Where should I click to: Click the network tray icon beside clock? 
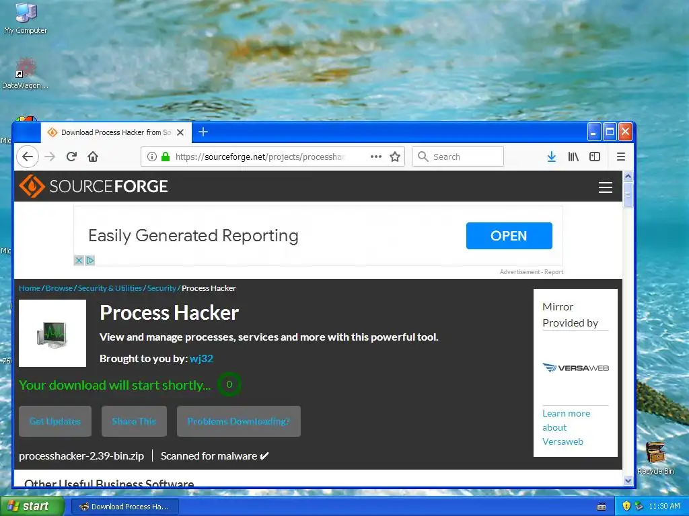tap(639, 506)
